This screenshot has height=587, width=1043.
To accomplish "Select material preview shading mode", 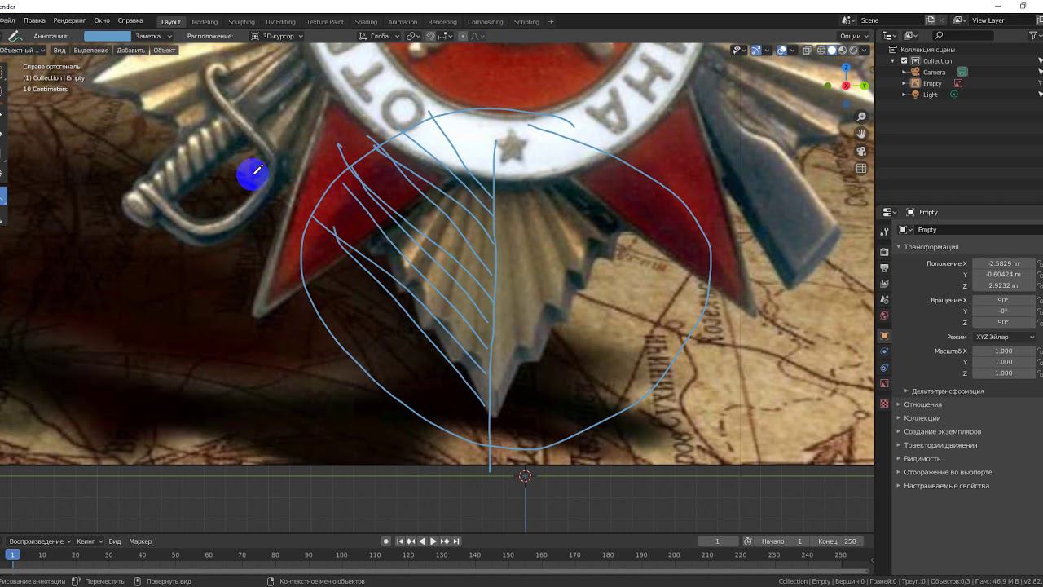I will (x=843, y=51).
